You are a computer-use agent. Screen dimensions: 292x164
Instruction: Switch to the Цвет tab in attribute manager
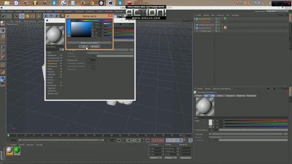tap(209, 96)
